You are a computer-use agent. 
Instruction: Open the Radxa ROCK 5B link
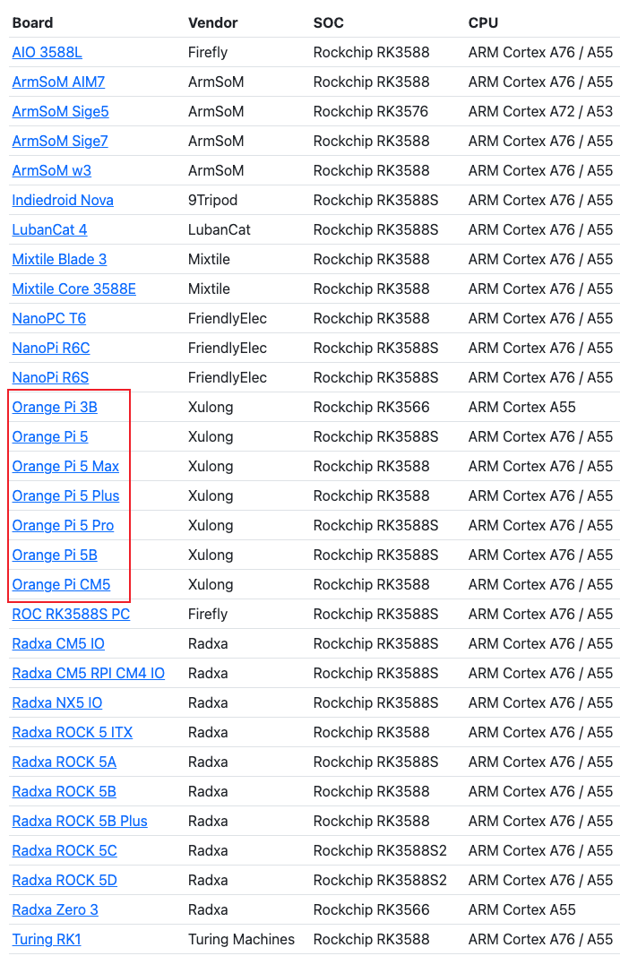pos(64,791)
